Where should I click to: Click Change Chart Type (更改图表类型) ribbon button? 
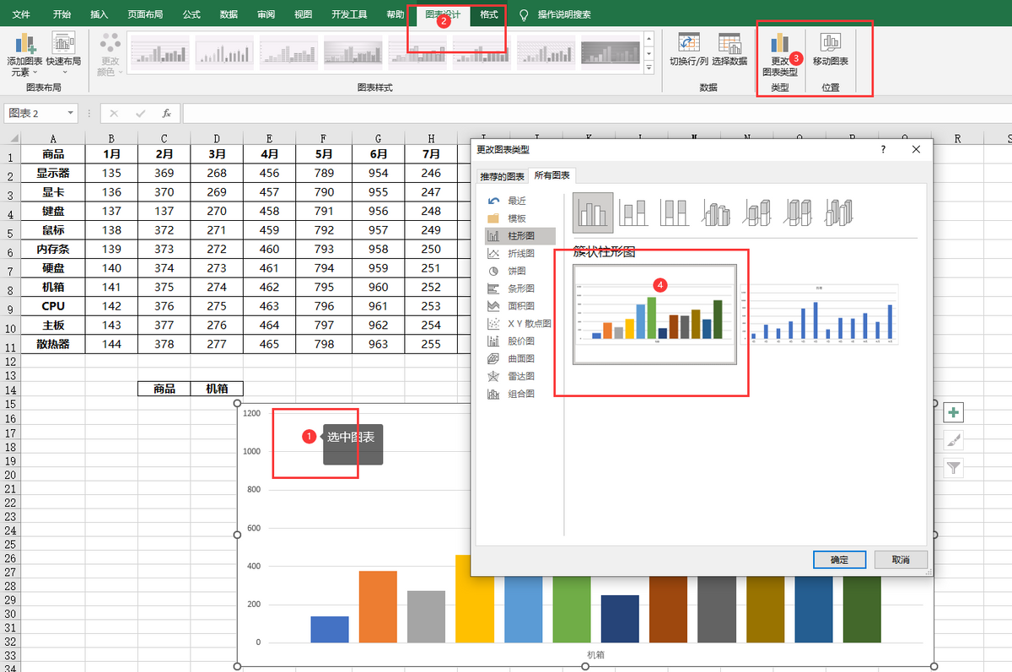coord(779,54)
